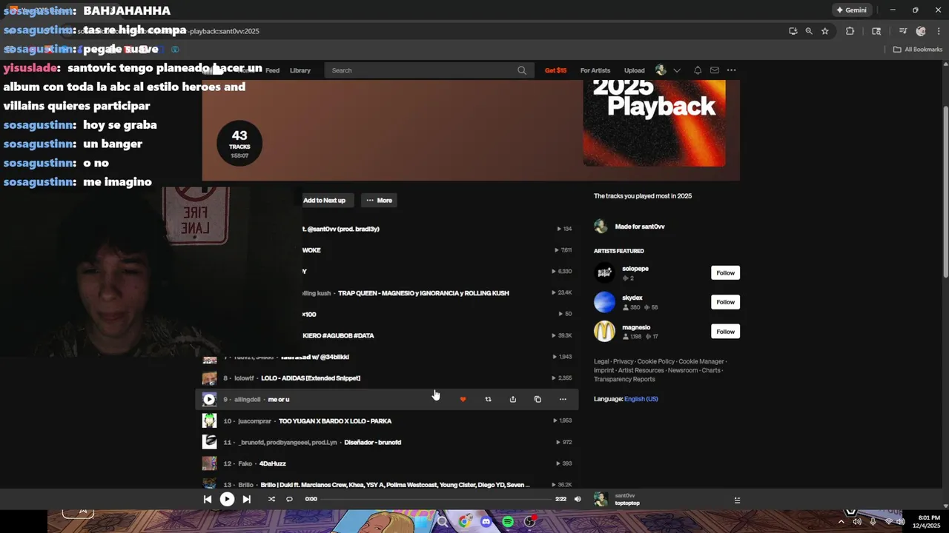Toggle repeat in the player bar
Screen dimensions: 949x533
289,499
